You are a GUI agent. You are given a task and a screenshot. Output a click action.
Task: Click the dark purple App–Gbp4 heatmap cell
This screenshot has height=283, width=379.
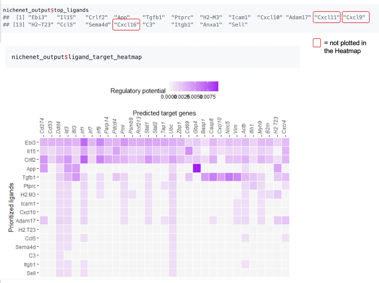pos(197,168)
